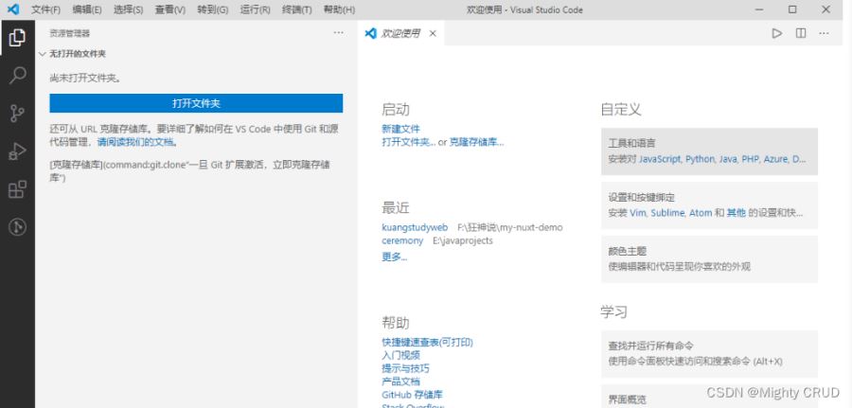Click the blue 打开文件夹 button
The image size is (852, 408).
point(196,103)
